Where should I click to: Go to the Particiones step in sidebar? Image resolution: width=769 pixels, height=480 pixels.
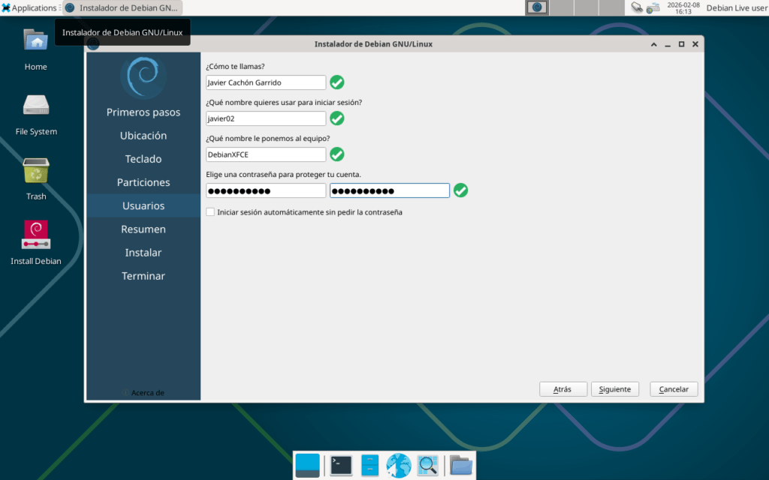[x=143, y=182]
